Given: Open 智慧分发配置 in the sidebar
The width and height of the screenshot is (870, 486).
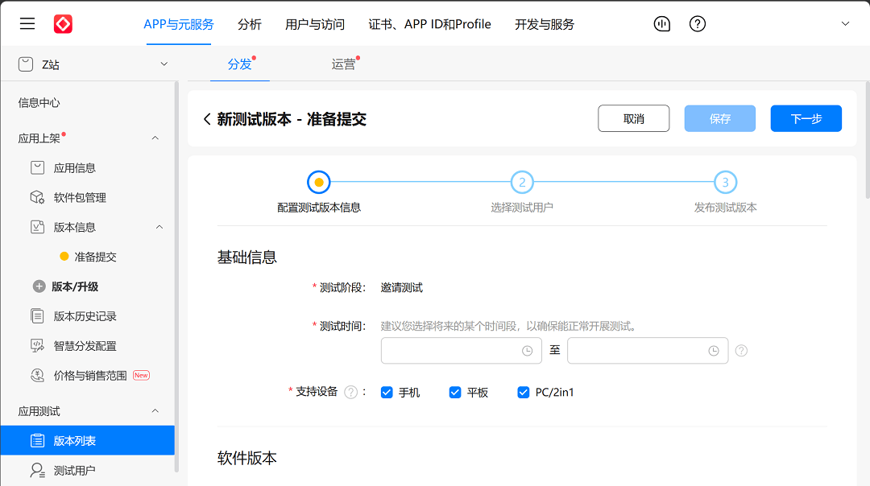Looking at the screenshot, I should pos(85,346).
